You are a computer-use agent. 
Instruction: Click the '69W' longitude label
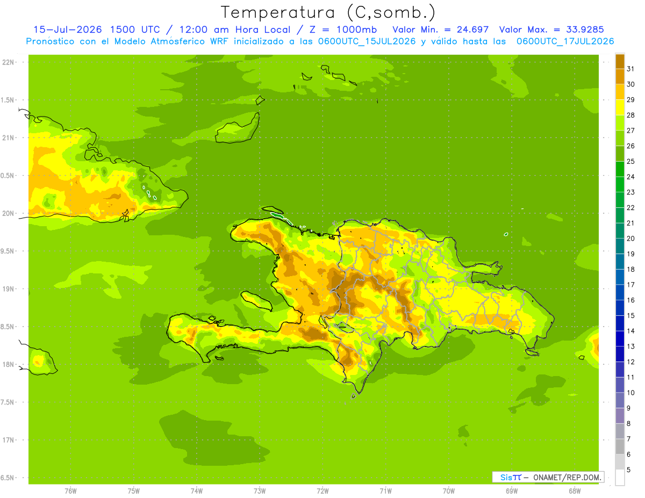pyautogui.click(x=512, y=490)
